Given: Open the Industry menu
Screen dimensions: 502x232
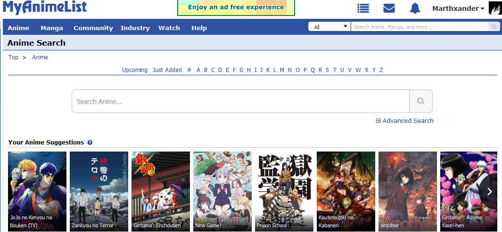Looking at the screenshot, I should pyautogui.click(x=135, y=28).
